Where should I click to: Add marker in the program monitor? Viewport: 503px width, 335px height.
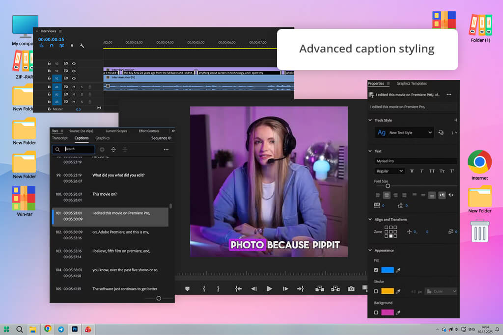click(187, 288)
